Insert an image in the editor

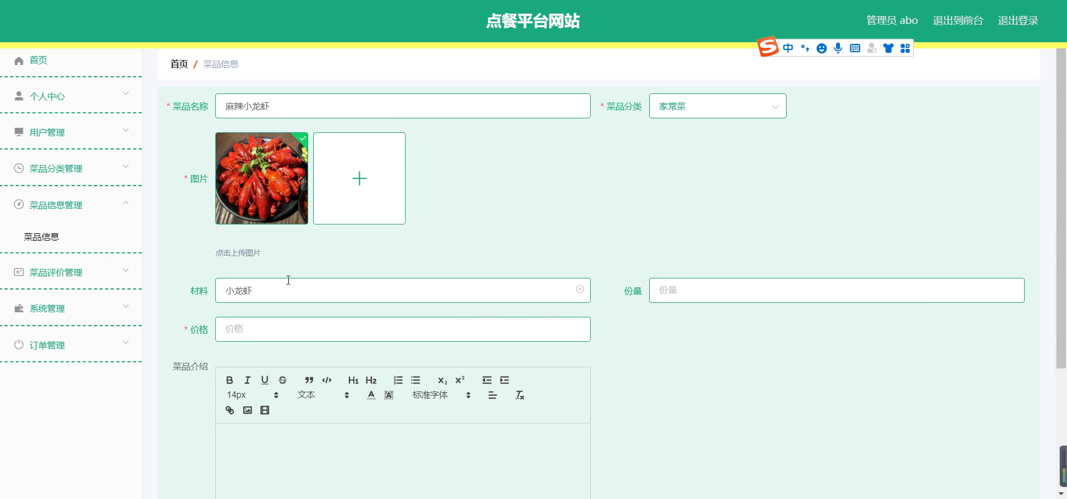248,410
